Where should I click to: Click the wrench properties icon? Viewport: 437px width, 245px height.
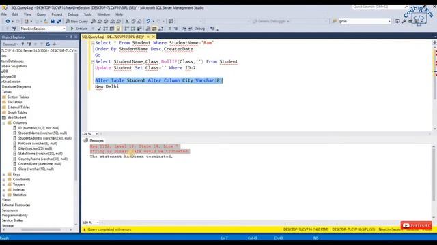404,21
